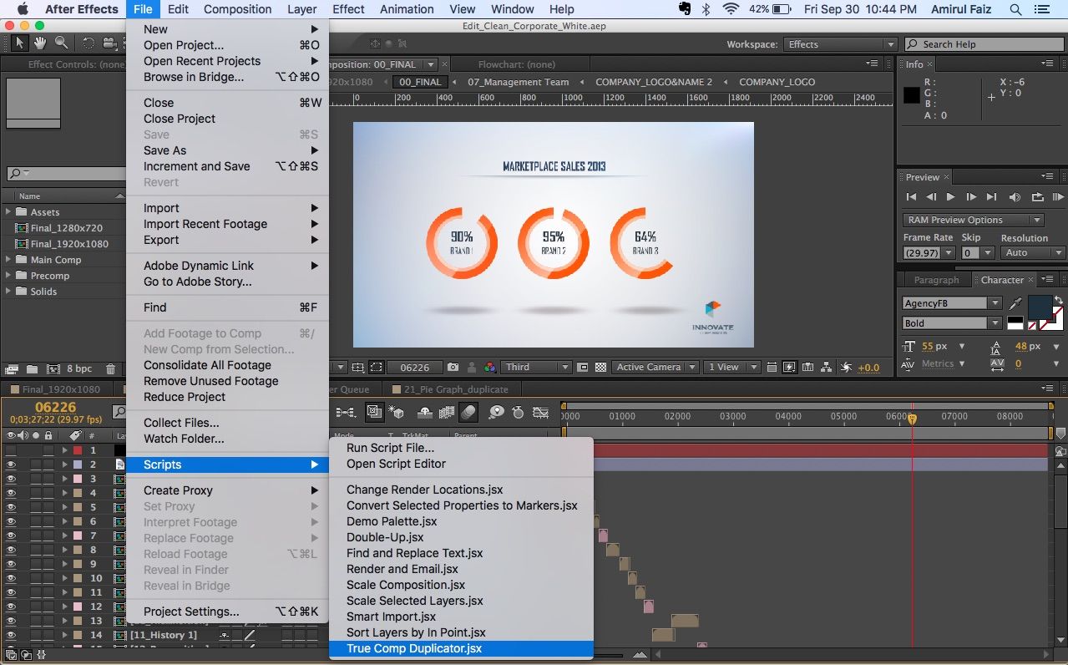
Task: Click the timeline icon in viewer footer
Action: click(807, 367)
